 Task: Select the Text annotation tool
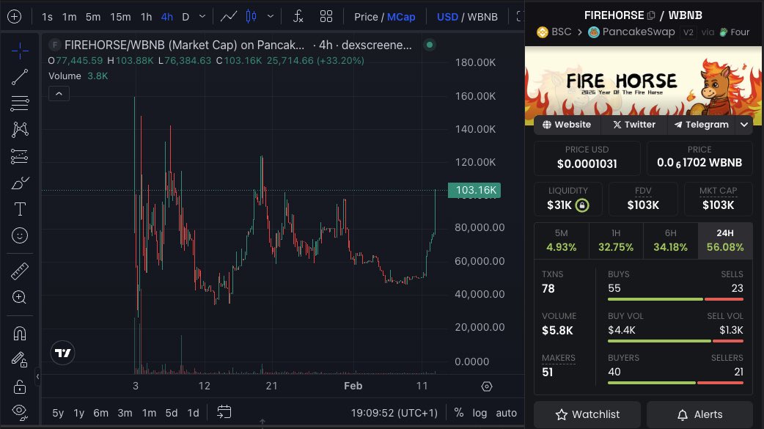(20, 209)
